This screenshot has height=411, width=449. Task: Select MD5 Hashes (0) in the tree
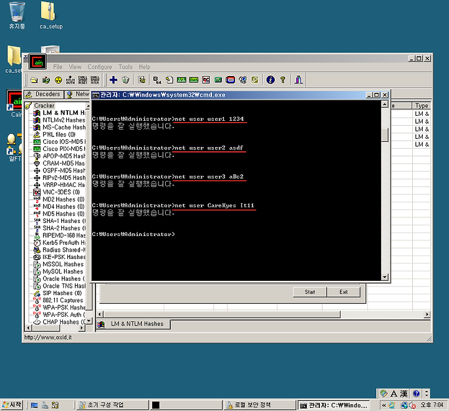[64, 214]
